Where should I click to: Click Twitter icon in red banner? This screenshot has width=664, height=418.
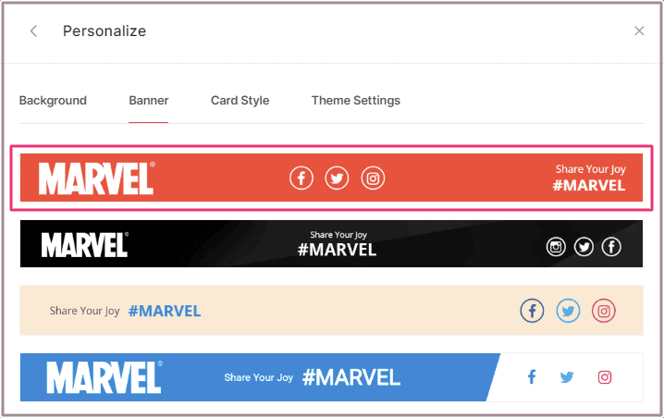click(x=337, y=178)
